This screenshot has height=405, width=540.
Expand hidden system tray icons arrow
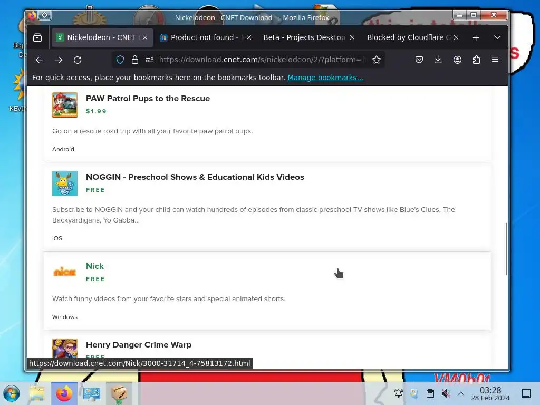point(461,393)
